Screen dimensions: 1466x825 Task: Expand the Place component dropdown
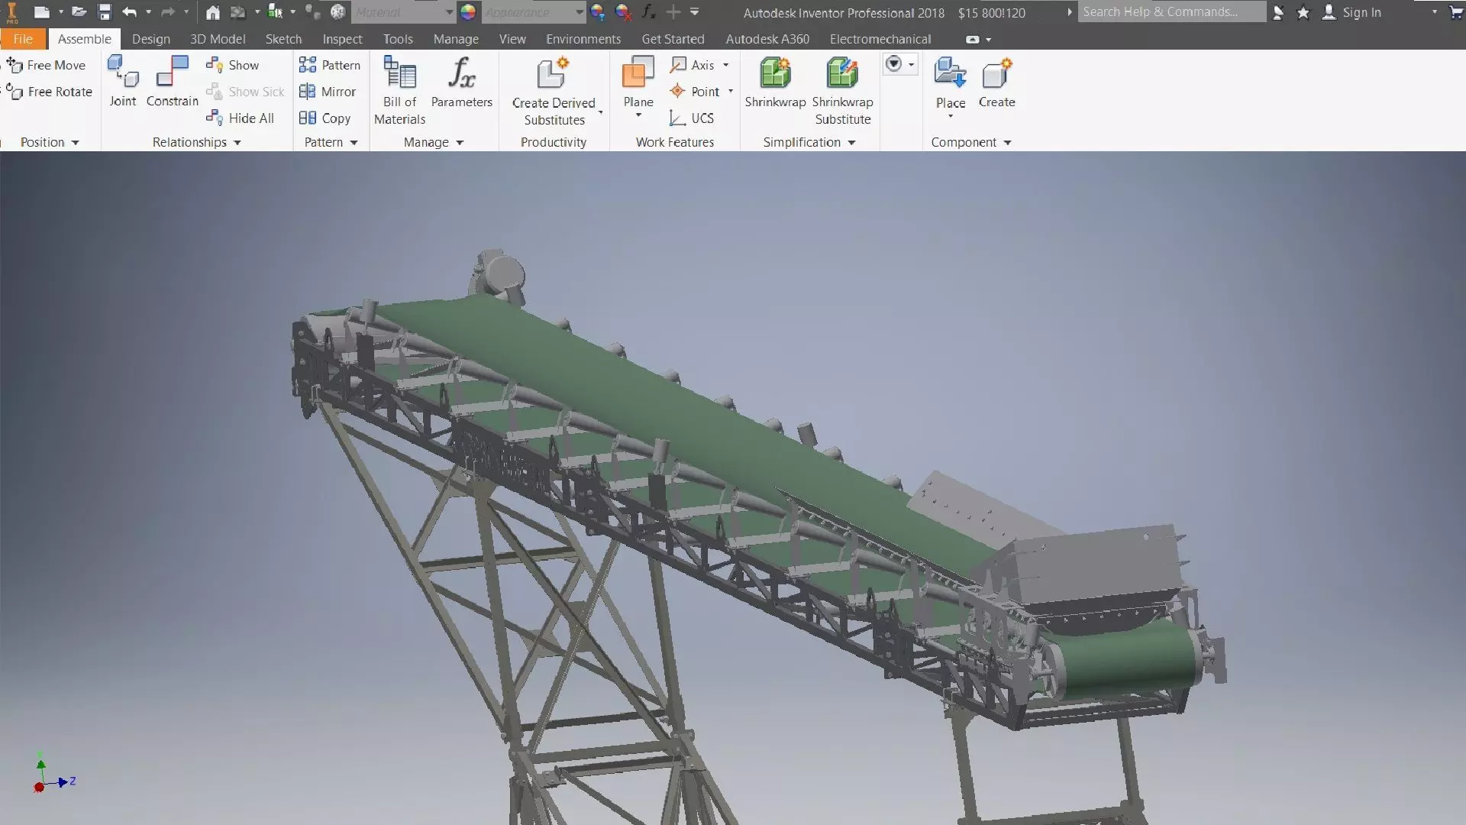point(951,116)
